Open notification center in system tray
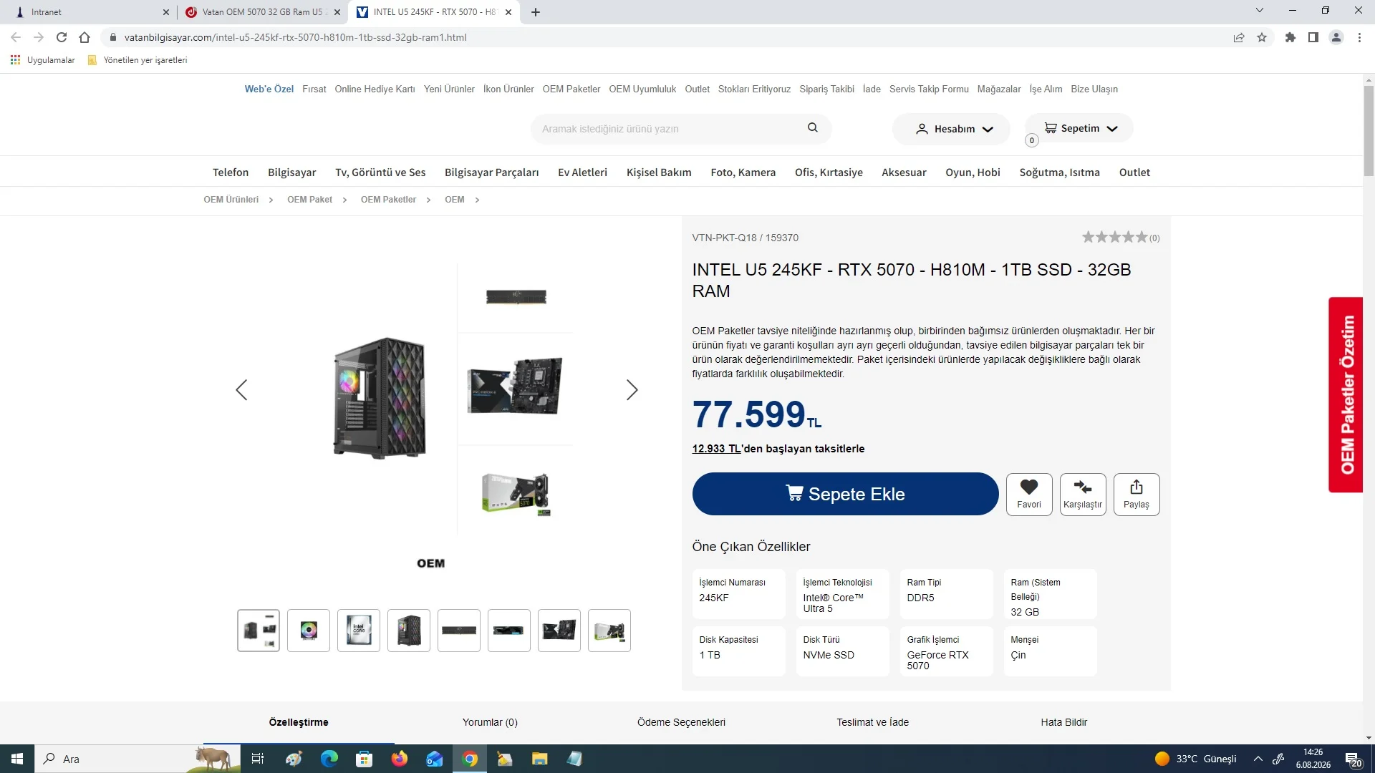Screen dimensions: 1375x773 click(1353, 759)
